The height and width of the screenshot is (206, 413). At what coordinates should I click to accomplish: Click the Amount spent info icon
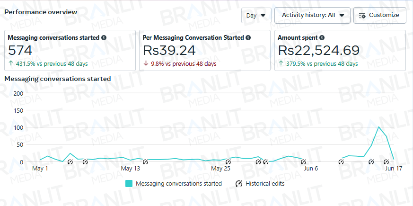[x=322, y=37]
